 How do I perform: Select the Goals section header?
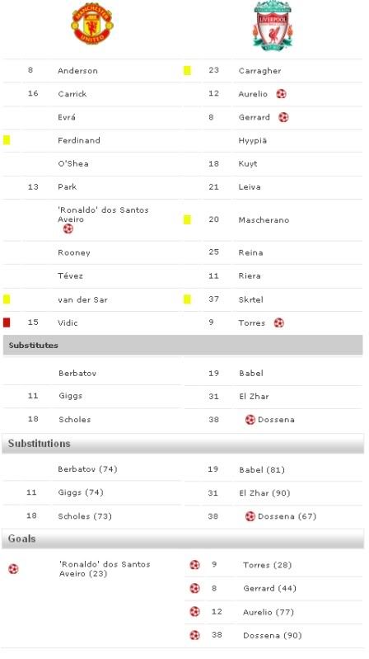183,539
